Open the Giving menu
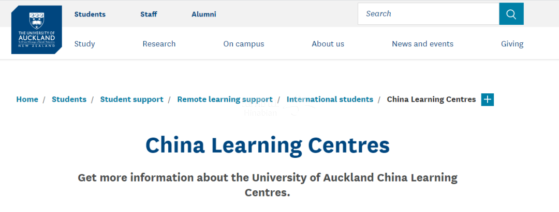 point(512,44)
